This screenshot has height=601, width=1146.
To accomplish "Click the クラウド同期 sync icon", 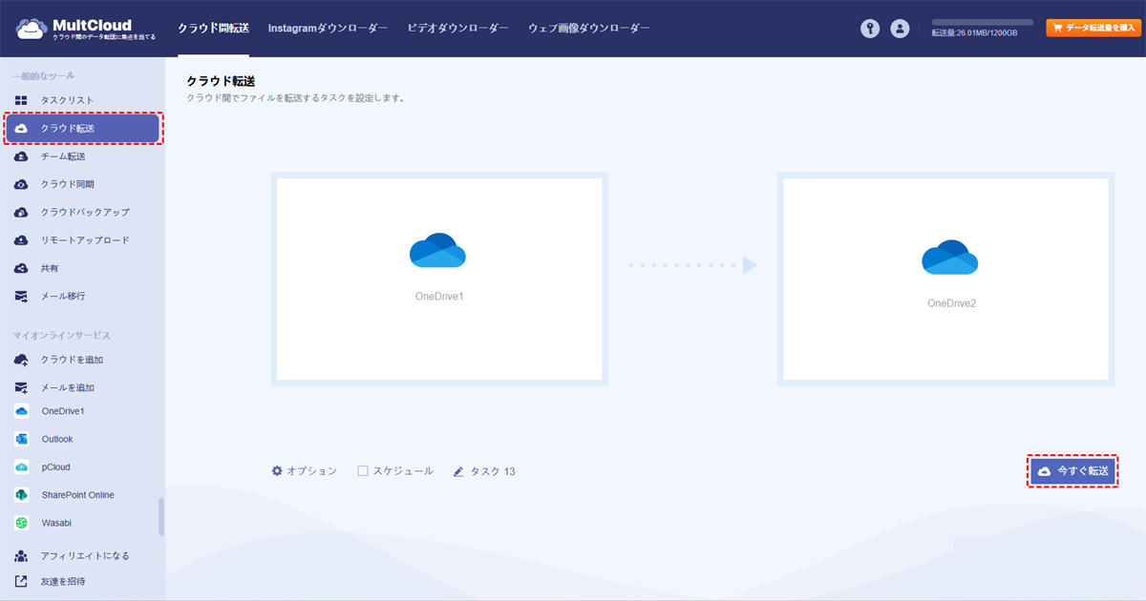I will coord(21,184).
